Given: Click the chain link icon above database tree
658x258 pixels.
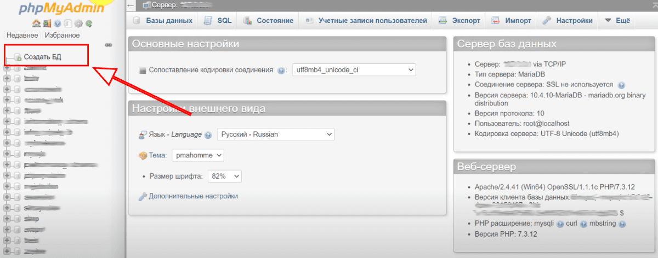Looking at the screenshot, I should tap(108, 45).
